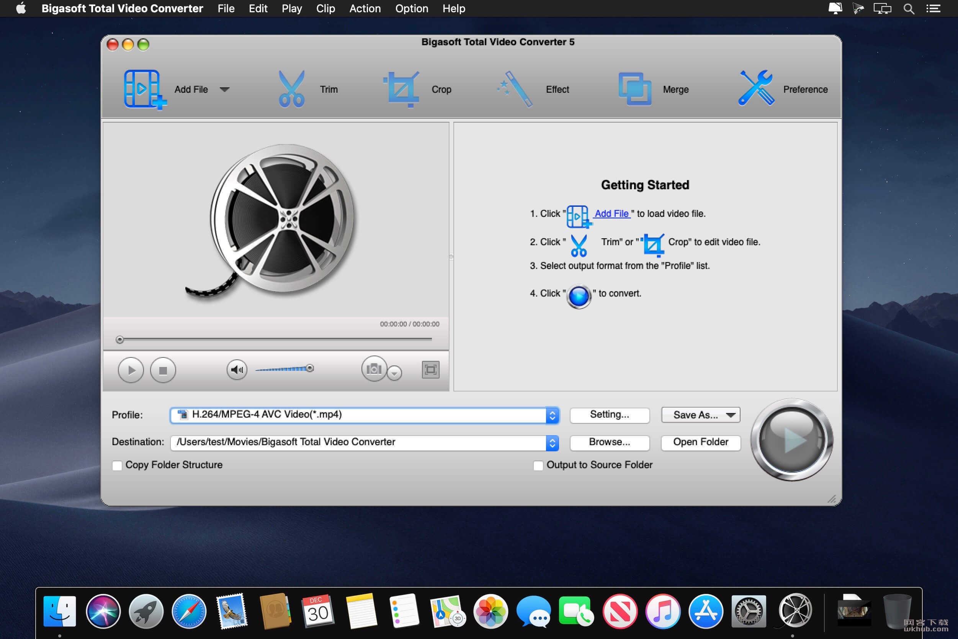
Task: Open the Trash in the Dock
Action: click(897, 611)
